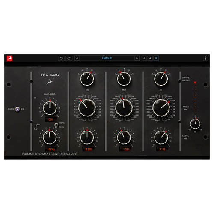
Task: Click the MID band gain readout -1.90
Action: coord(125,149)
